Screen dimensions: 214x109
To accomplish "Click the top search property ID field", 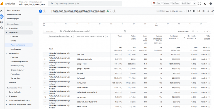I will click(x=85, y=4).
